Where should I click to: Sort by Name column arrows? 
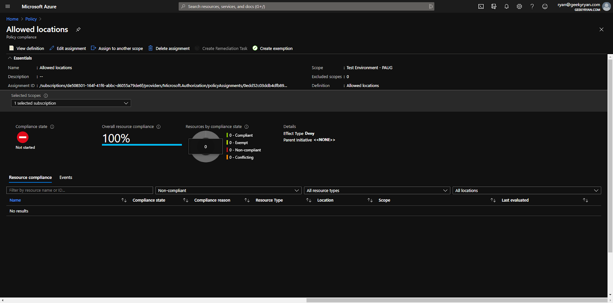click(x=124, y=200)
